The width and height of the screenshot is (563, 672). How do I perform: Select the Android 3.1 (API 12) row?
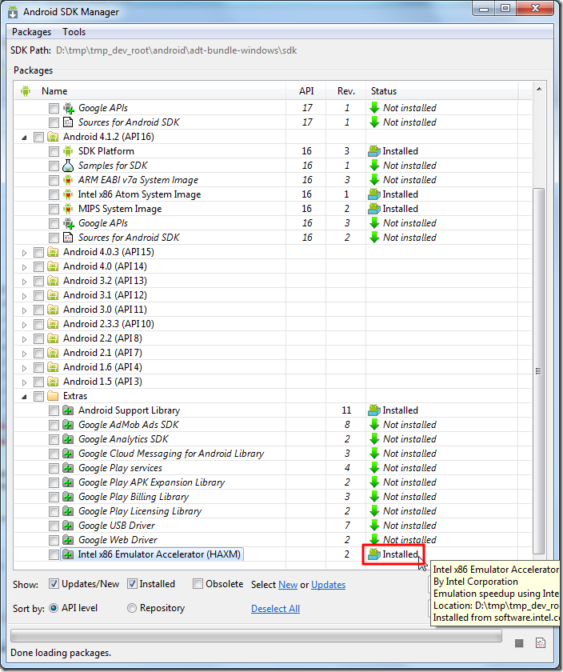point(273,295)
